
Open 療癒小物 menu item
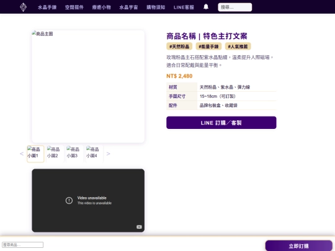(x=102, y=7)
